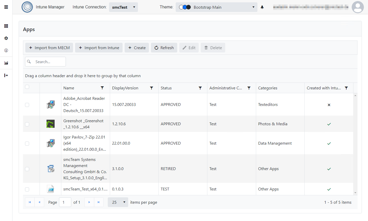Click Import from Intune button
The height and width of the screenshot is (221, 368).
(99, 48)
